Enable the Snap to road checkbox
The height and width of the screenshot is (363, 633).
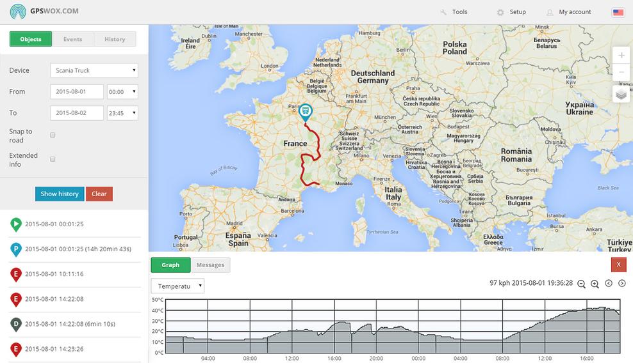click(53, 135)
